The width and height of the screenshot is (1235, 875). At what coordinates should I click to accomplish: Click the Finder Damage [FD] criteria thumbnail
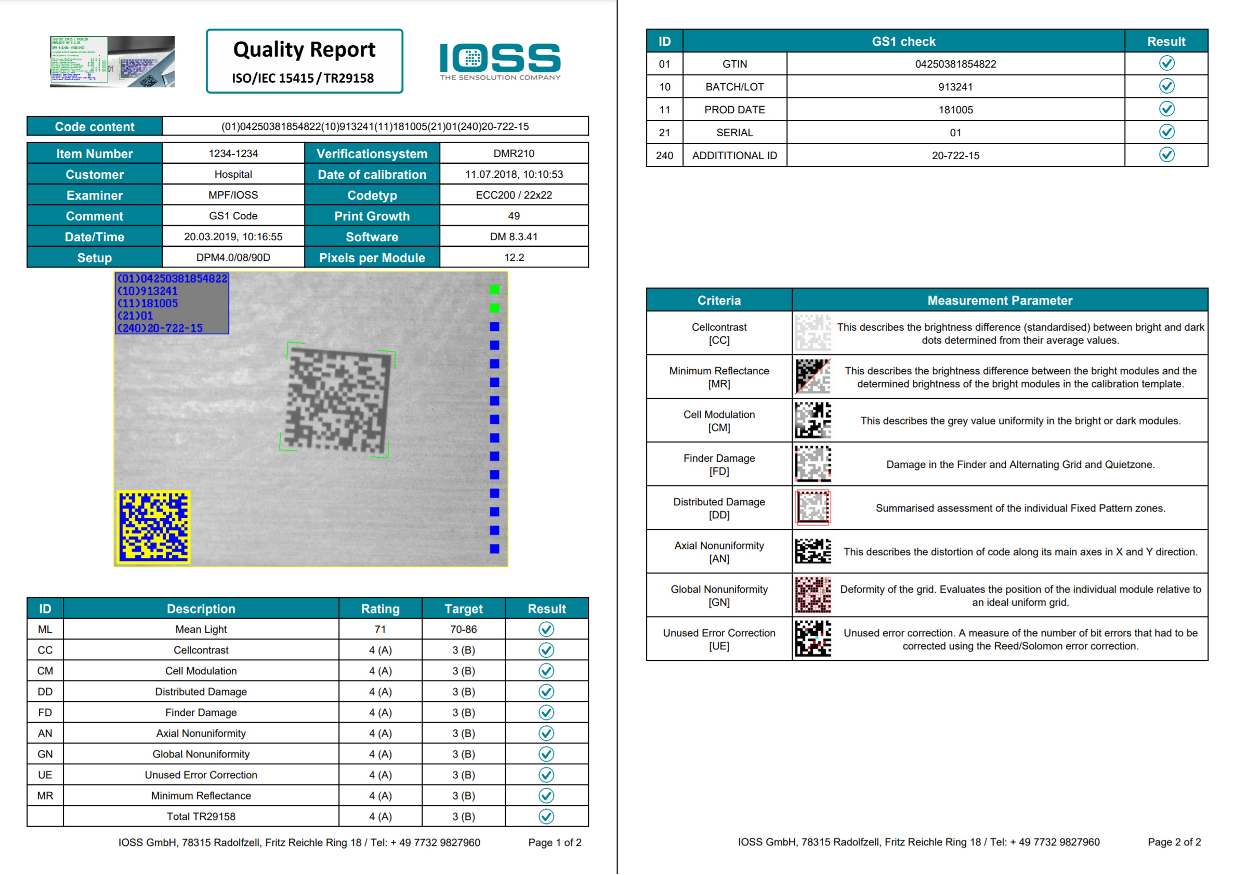coord(813,464)
